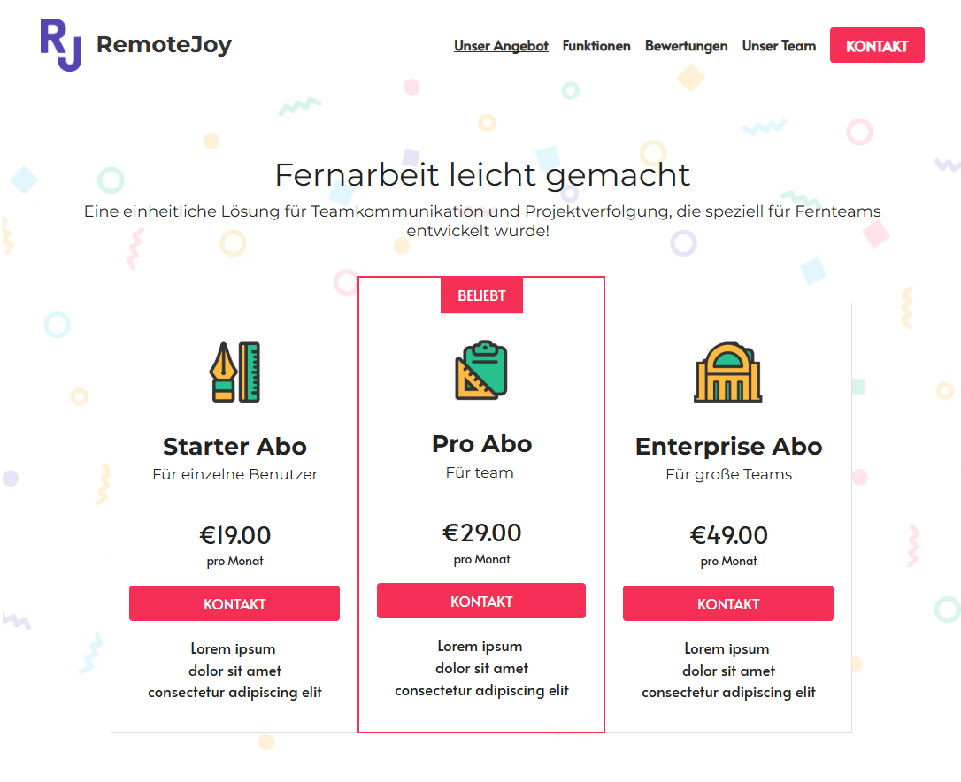Click the RemoteJoy RJ logo icon

(58, 43)
